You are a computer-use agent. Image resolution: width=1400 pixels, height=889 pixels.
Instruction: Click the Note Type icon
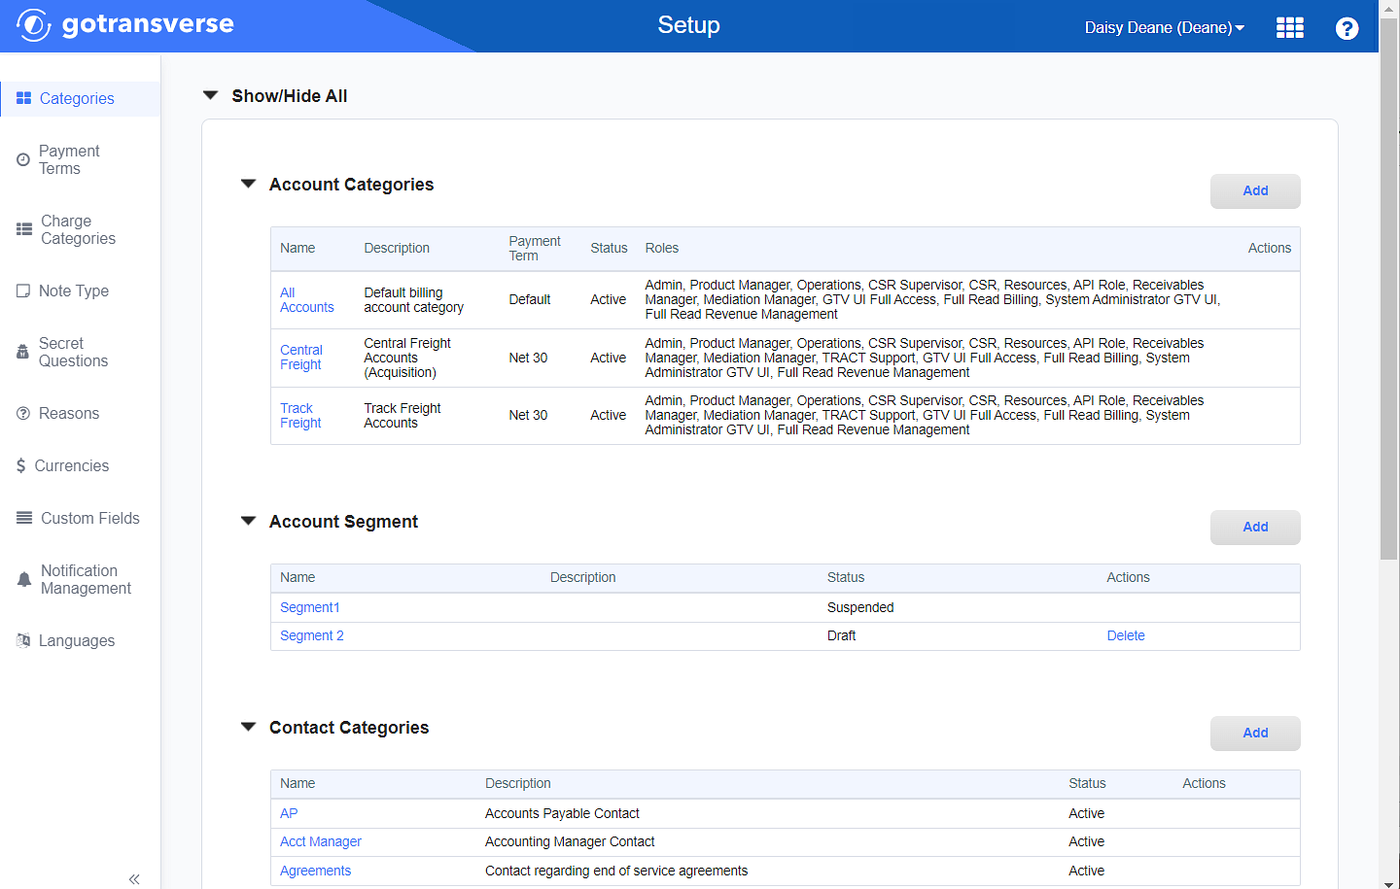23,291
